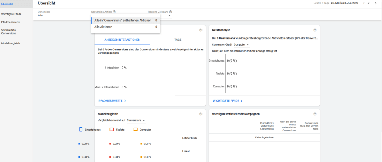The width and height of the screenshot is (382, 162).
Task: Switch to Anzeigeninteraktionen tab
Action: point(122,39)
